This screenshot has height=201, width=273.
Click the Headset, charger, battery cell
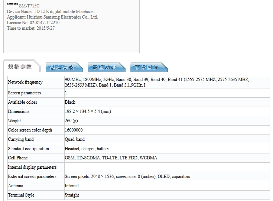[87, 149]
